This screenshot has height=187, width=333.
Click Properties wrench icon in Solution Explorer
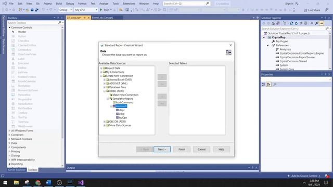316,23
